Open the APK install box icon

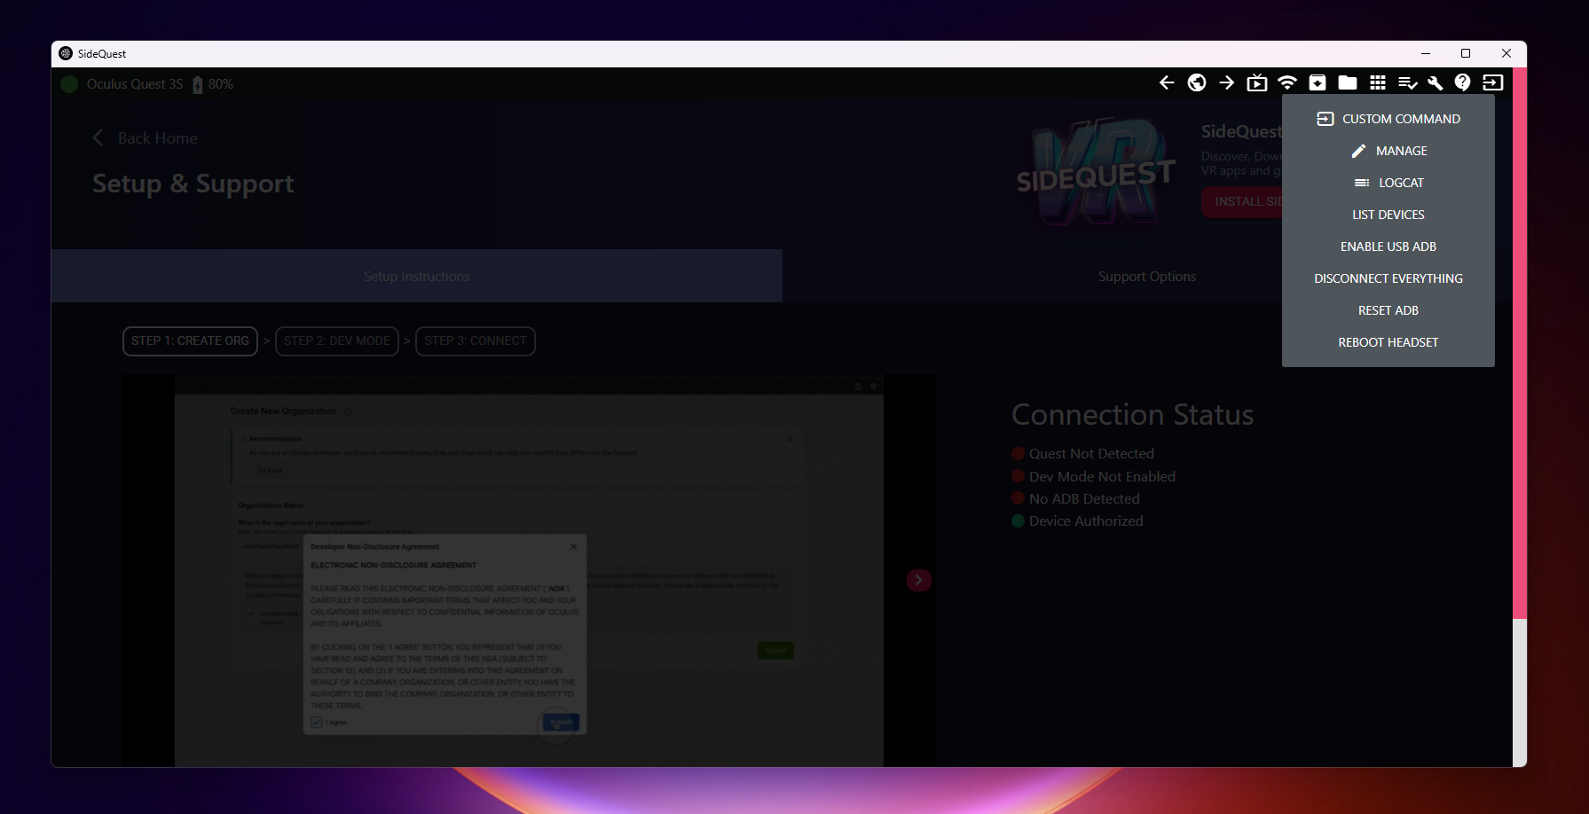(x=1318, y=82)
